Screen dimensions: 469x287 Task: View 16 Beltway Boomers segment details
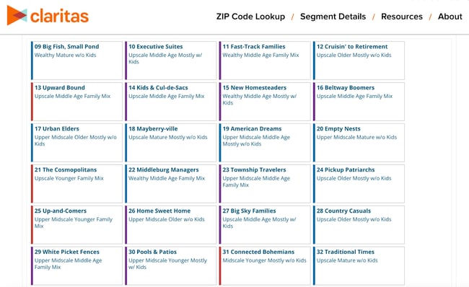click(x=359, y=102)
